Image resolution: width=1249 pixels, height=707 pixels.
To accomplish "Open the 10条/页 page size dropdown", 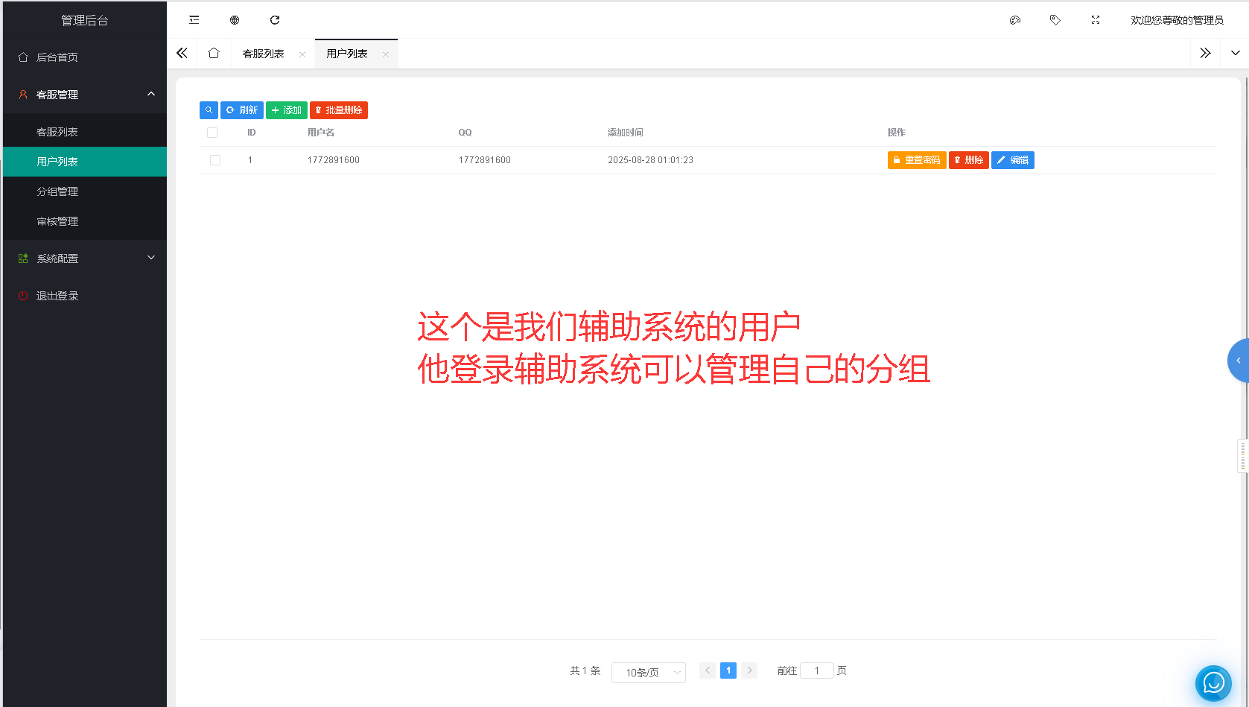I will [648, 671].
